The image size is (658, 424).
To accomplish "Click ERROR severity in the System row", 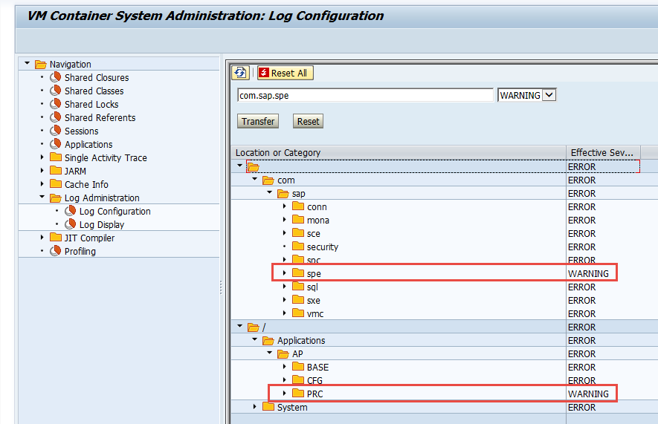I will [581, 407].
